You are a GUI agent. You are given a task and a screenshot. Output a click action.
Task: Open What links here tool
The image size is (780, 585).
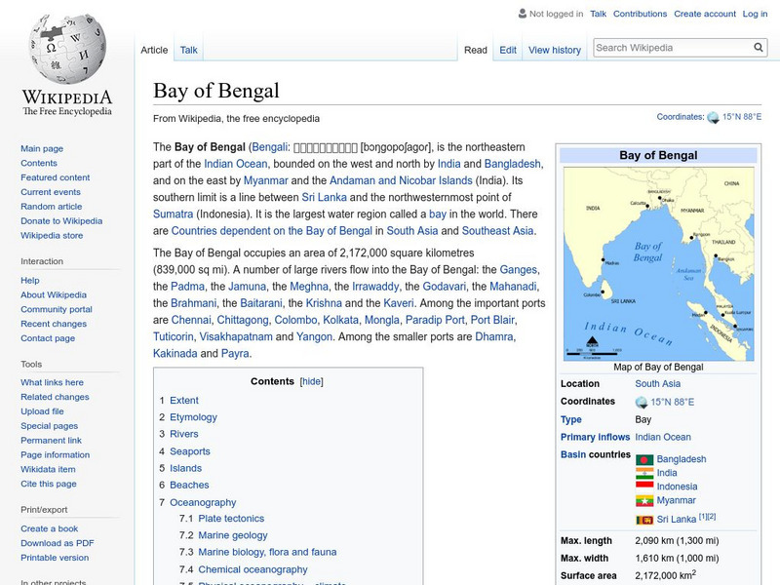tap(53, 382)
